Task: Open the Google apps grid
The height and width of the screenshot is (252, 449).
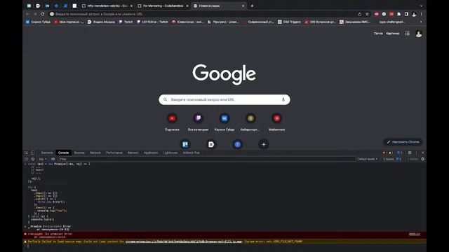Action: point(407,34)
